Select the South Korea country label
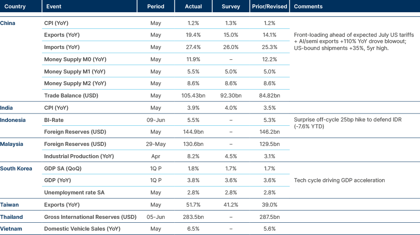The width and height of the screenshot is (420, 235). click(16, 168)
